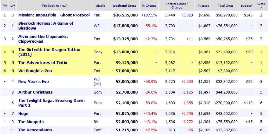Open The Twilight Saga: Breaking Dawn Part 1
The height and width of the screenshot is (135, 269).
(51, 103)
